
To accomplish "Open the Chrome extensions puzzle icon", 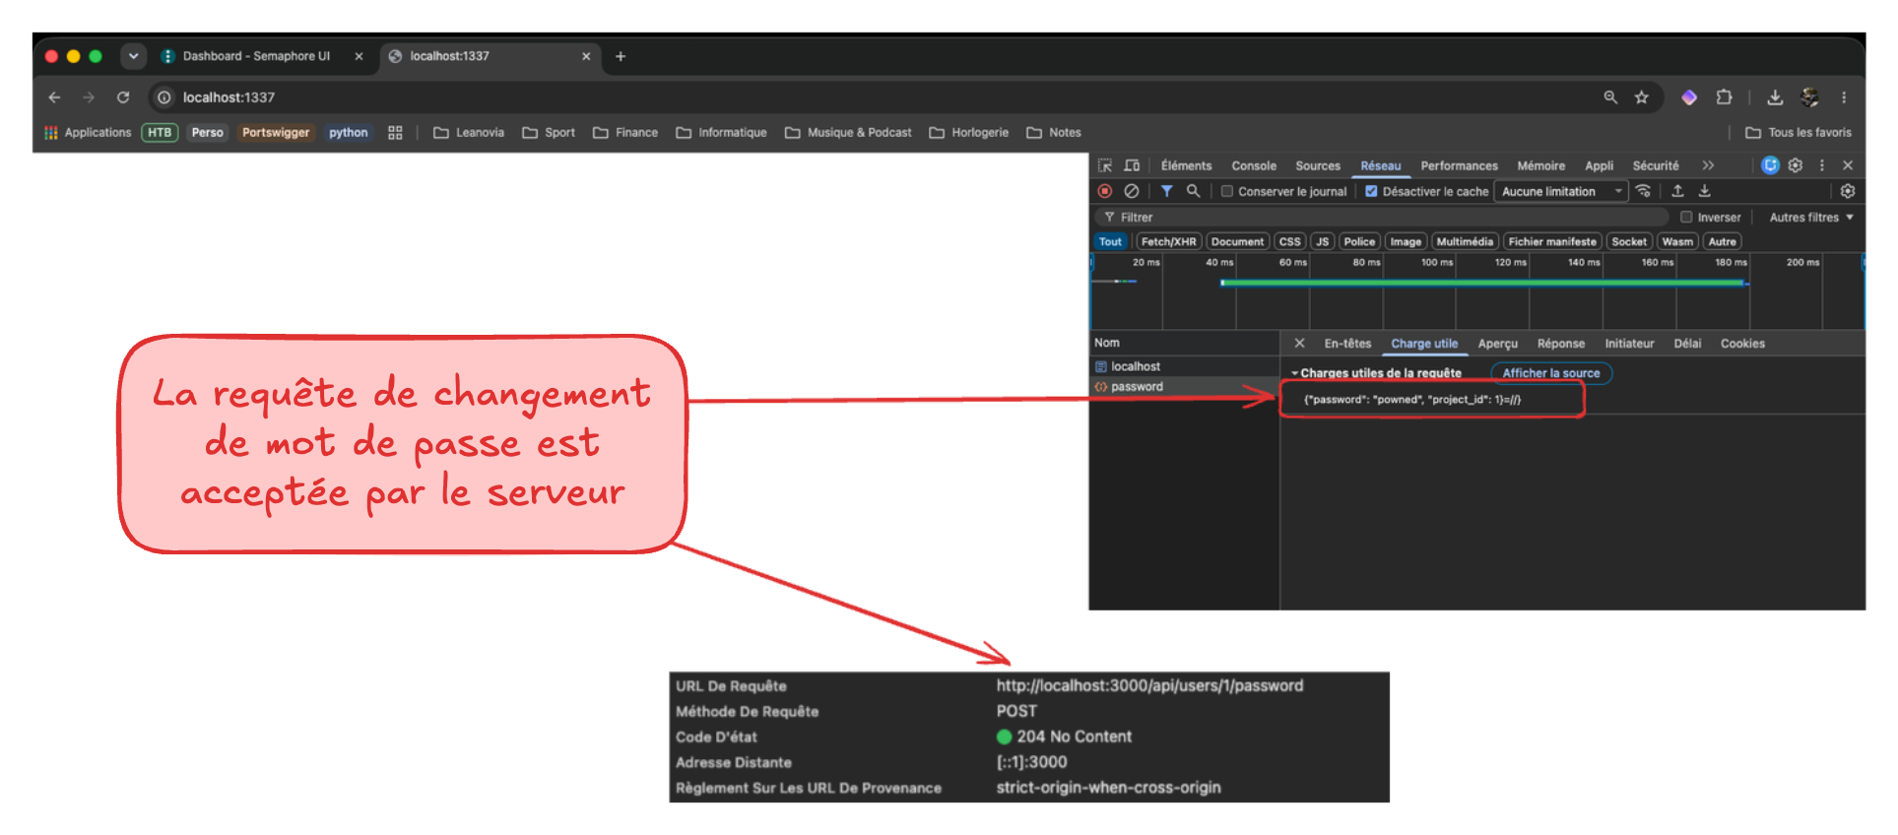I will point(1724,97).
